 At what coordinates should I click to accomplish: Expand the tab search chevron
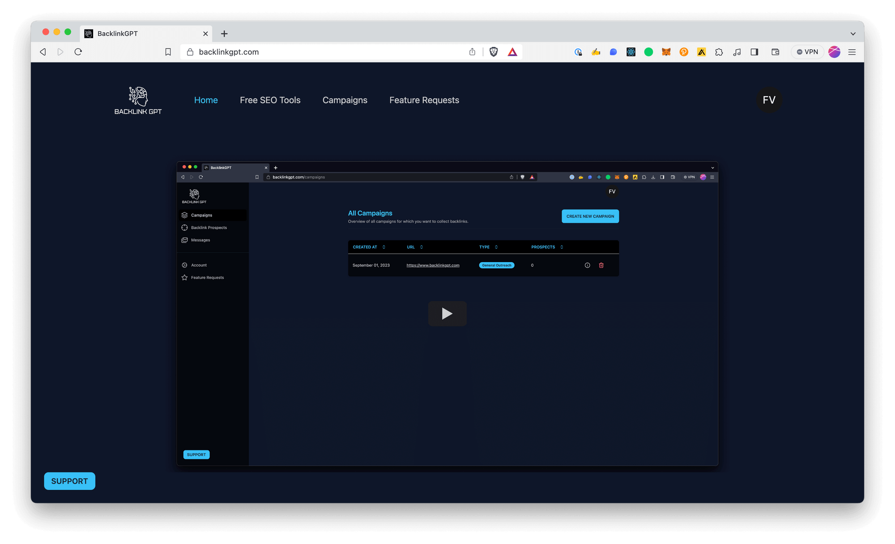click(853, 34)
